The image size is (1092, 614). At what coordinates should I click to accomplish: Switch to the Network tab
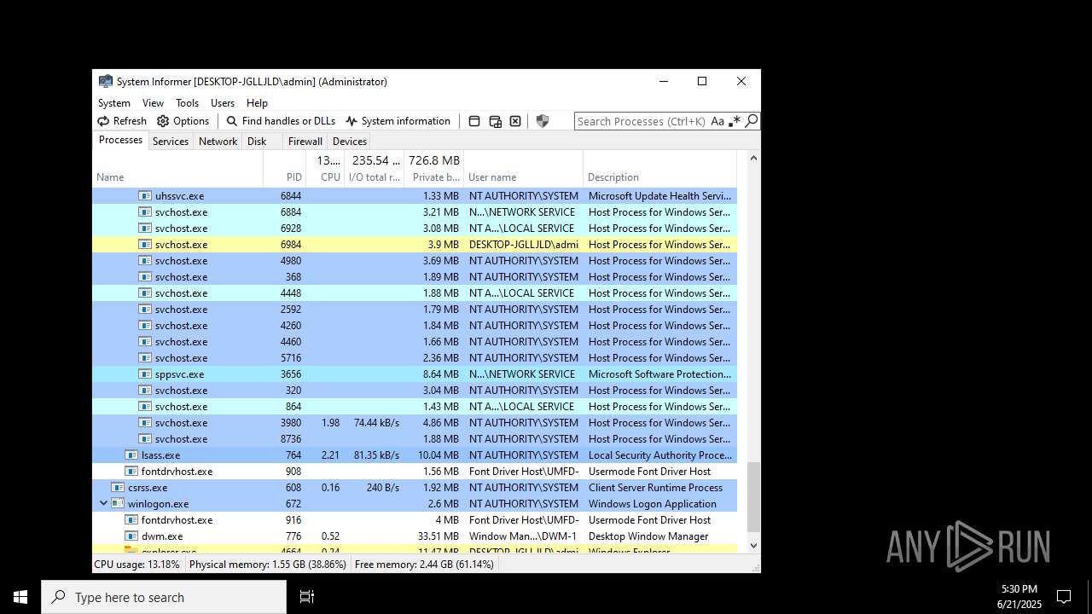[218, 142]
